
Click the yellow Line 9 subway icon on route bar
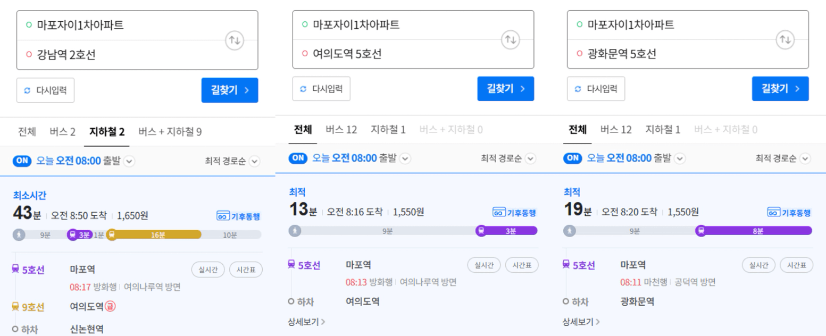(112, 234)
